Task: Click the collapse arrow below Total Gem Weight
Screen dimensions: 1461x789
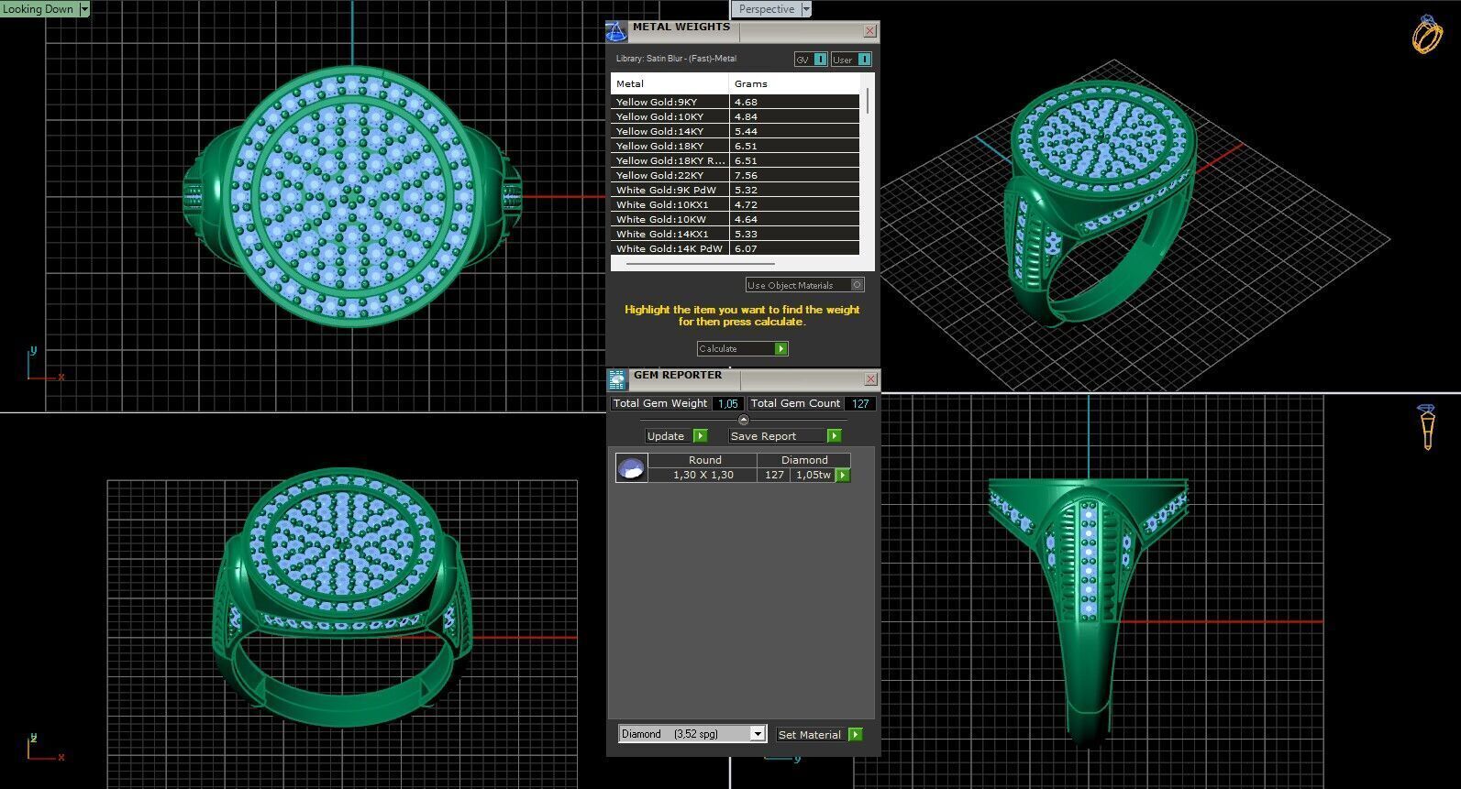Action: click(744, 420)
